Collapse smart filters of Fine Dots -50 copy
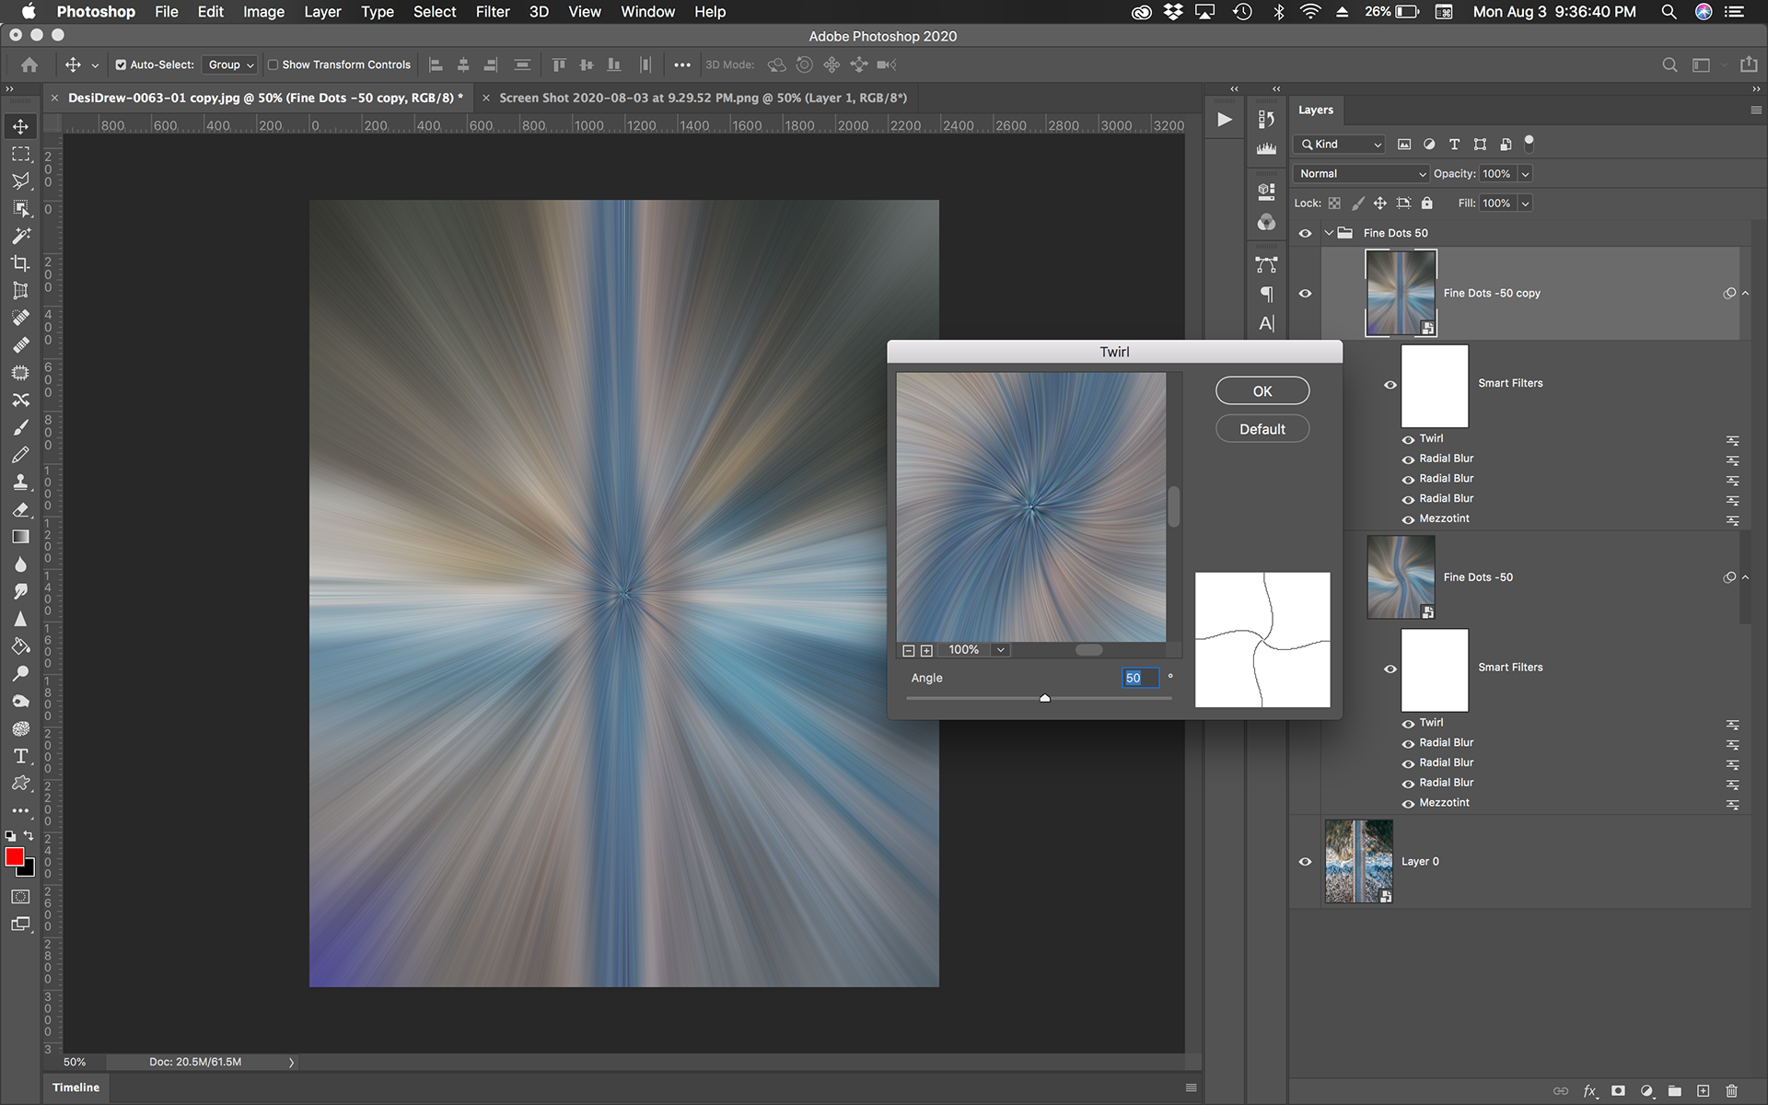 click(1745, 294)
